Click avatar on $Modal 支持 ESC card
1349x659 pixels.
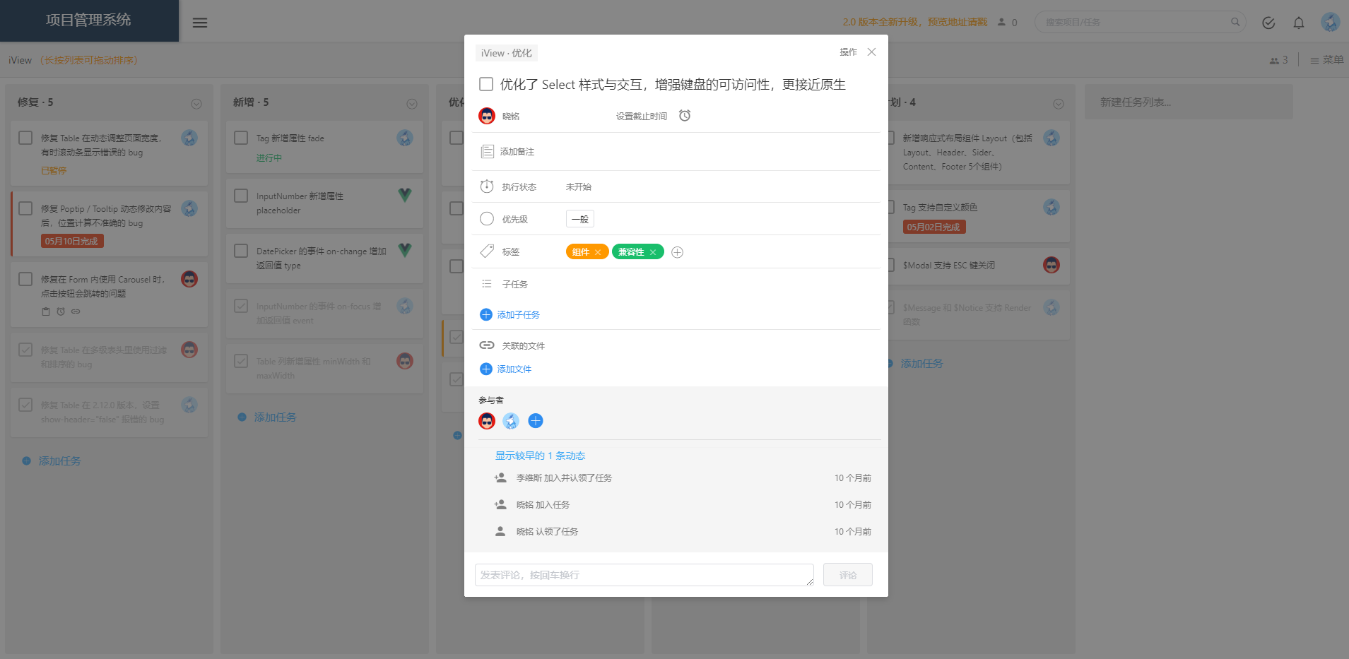click(x=1051, y=265)
